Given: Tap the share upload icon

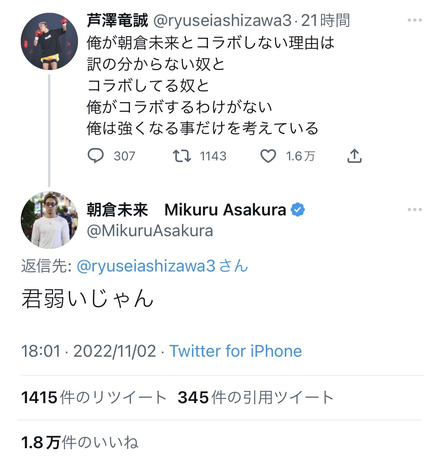Looking at the screenshot, I should pos(354,156).
